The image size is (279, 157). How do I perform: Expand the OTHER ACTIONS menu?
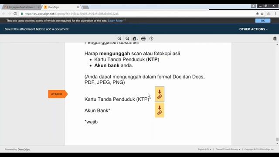[253, 29]
